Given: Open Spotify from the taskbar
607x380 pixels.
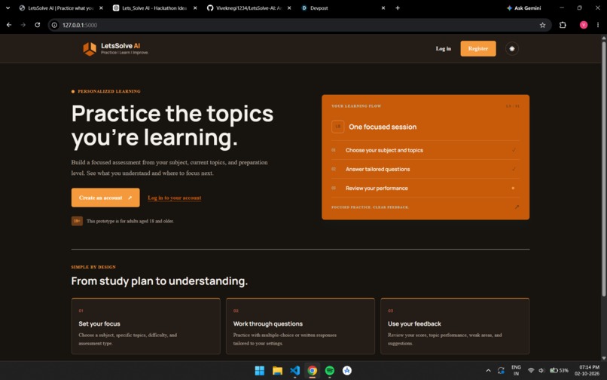Looking at the screenshot, I should 329,371.
